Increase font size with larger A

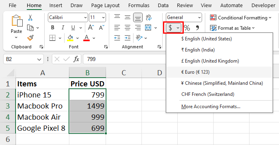pos(91,28)
